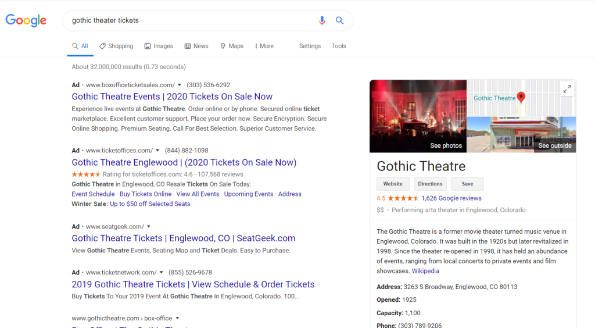Click the Google logo

(x=26, y=20)
